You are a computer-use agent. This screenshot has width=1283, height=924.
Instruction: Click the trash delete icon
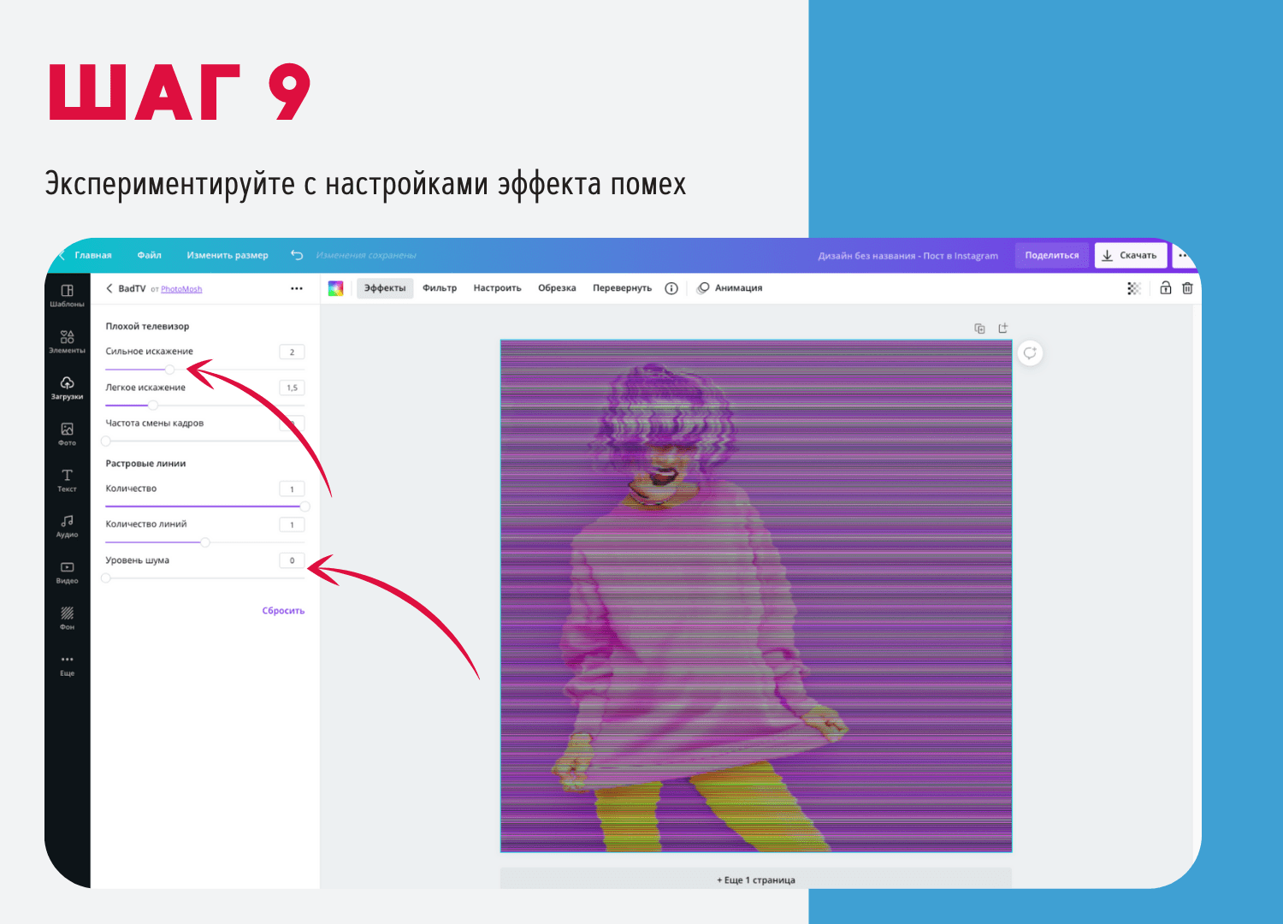click(x=1187, y=288)
